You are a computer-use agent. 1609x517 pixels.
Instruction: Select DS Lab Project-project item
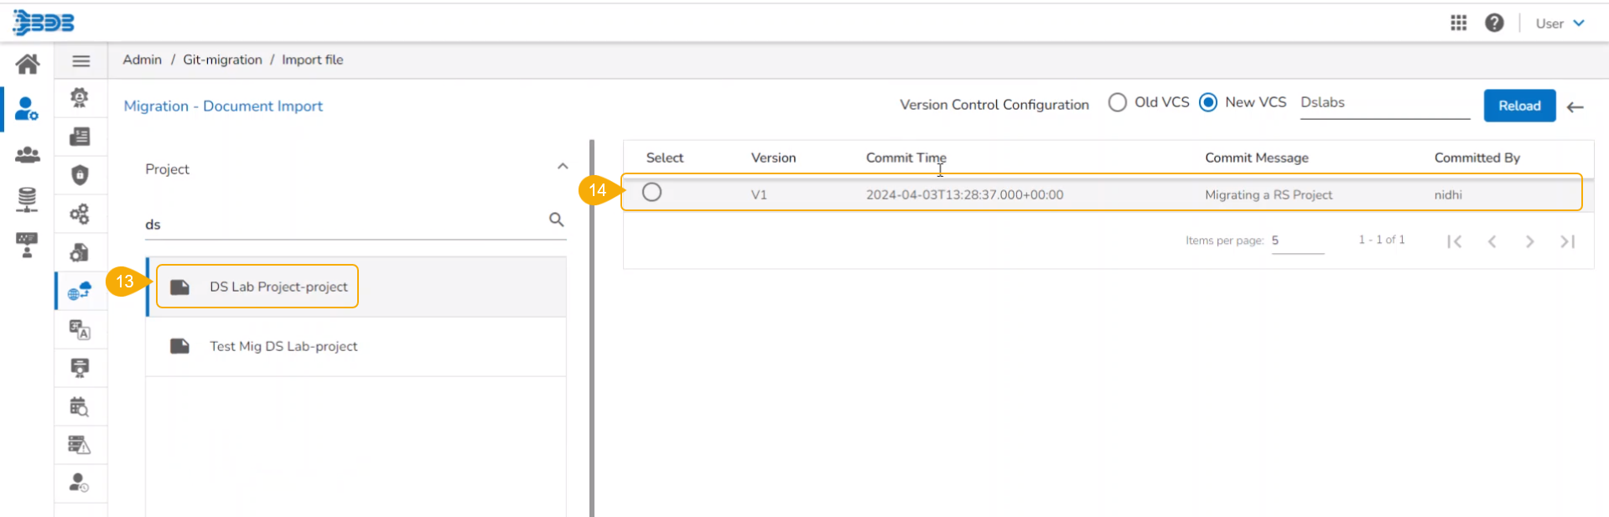click(278, 287)
